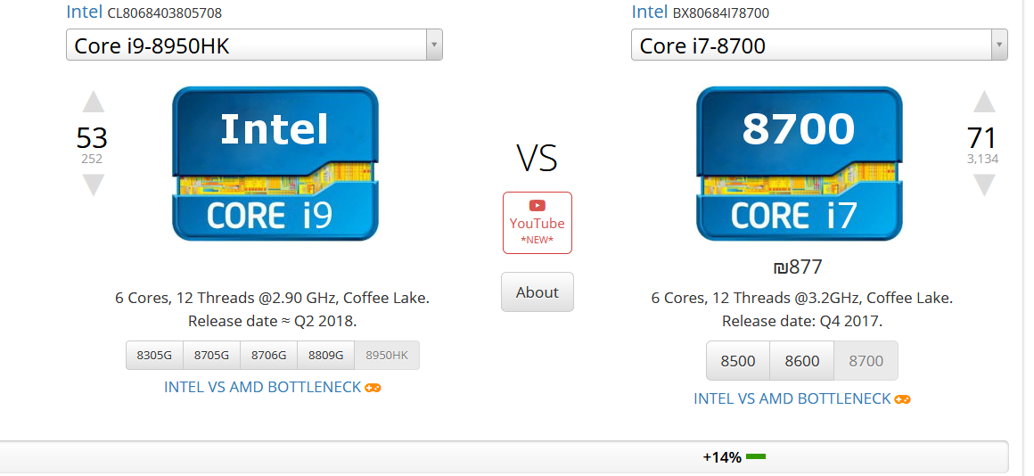Select the 8950HK model tab

click(x=387, y=356)
